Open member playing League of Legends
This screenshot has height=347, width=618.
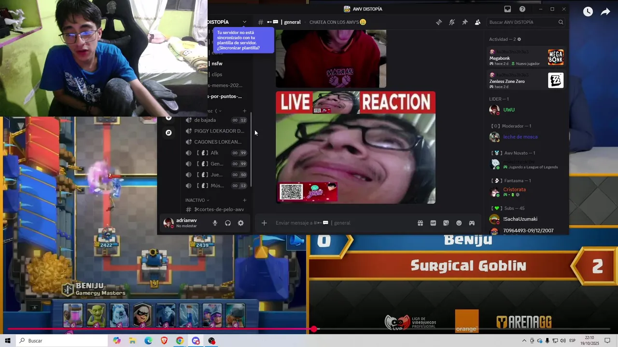click(526, 164)
